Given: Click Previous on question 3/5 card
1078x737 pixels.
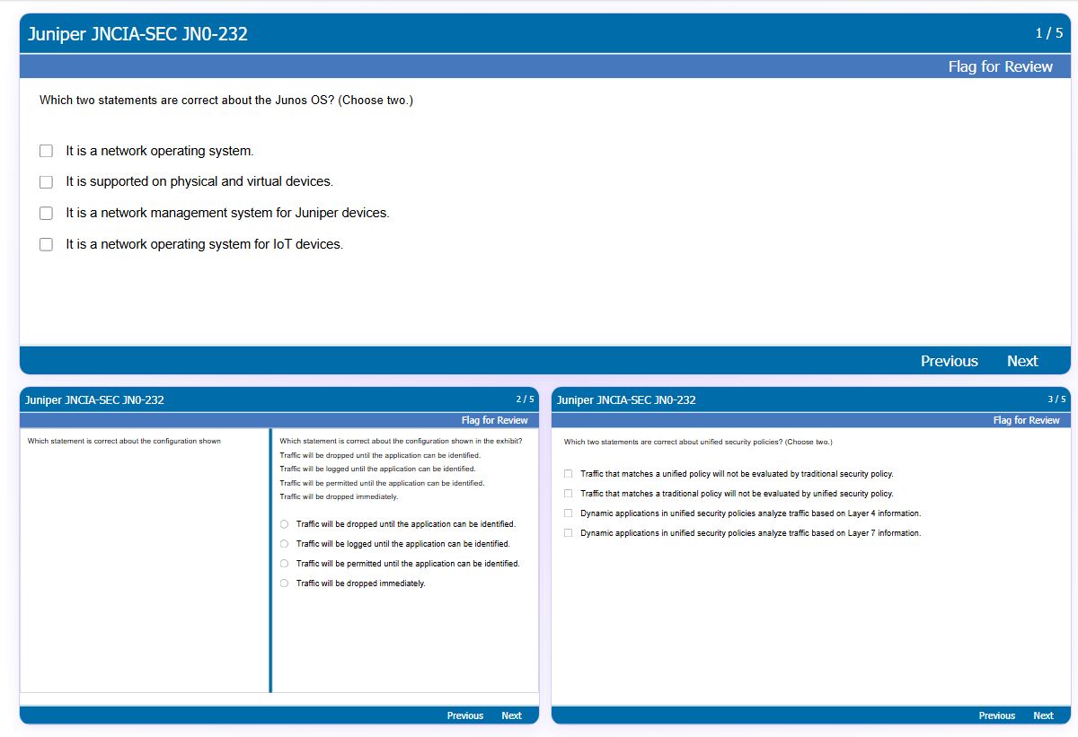Looking at the screenshot, I should coord(997,715).
